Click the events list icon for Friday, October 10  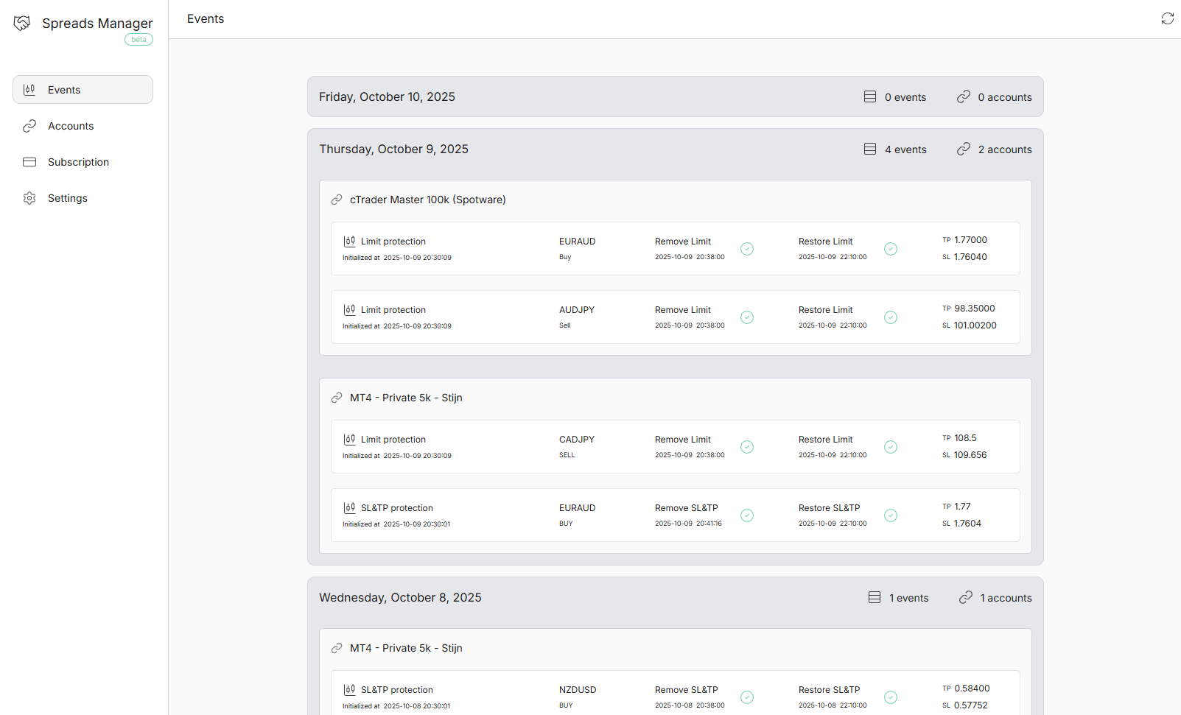pyautogui.click(x=869, y=97)
